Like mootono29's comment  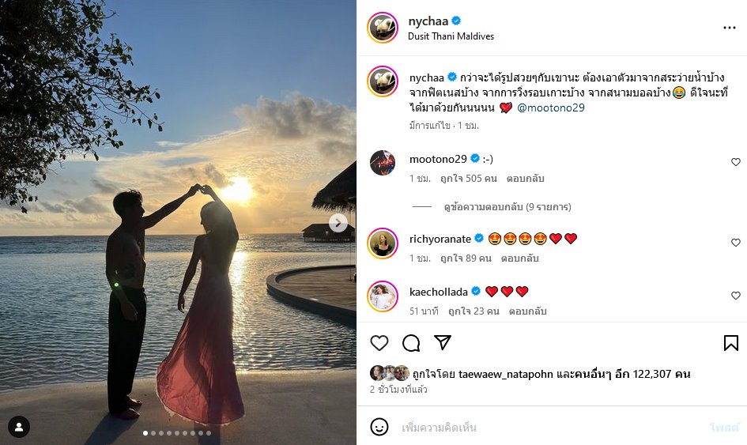point(736,162)
